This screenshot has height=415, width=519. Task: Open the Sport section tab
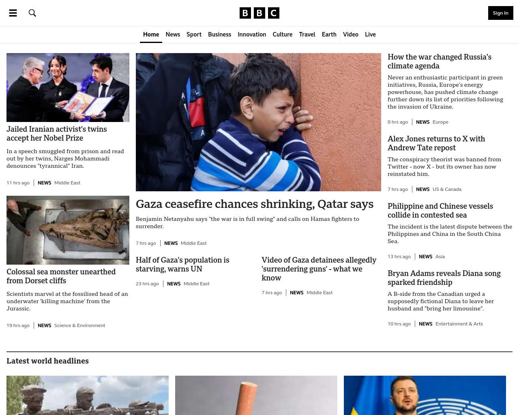[194, 34]
